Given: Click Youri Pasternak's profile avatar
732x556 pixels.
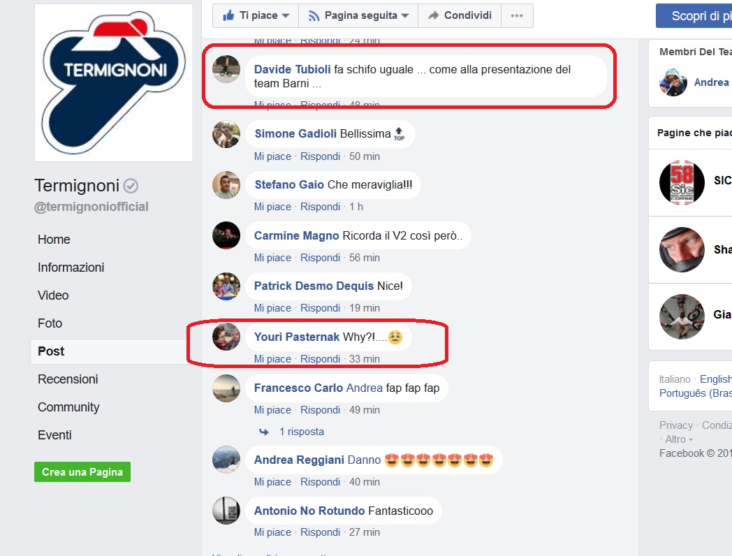Looking at the screenshot, I should click(x=226, y=337).
